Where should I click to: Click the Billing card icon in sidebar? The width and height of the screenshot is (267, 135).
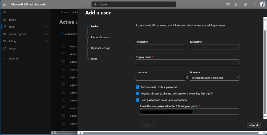click(x=5, y=41)
